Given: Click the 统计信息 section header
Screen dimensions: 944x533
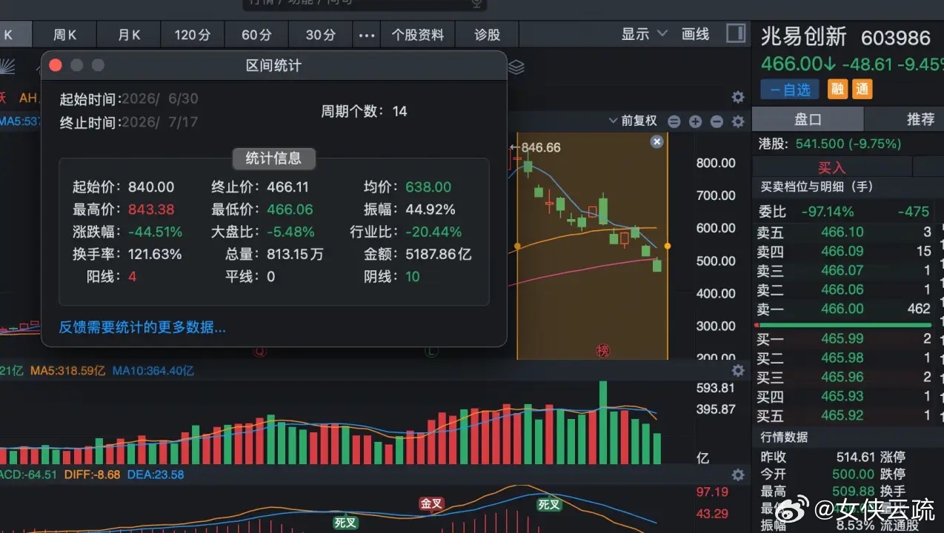Looking at the screenshot, I should tap(273, 158).
